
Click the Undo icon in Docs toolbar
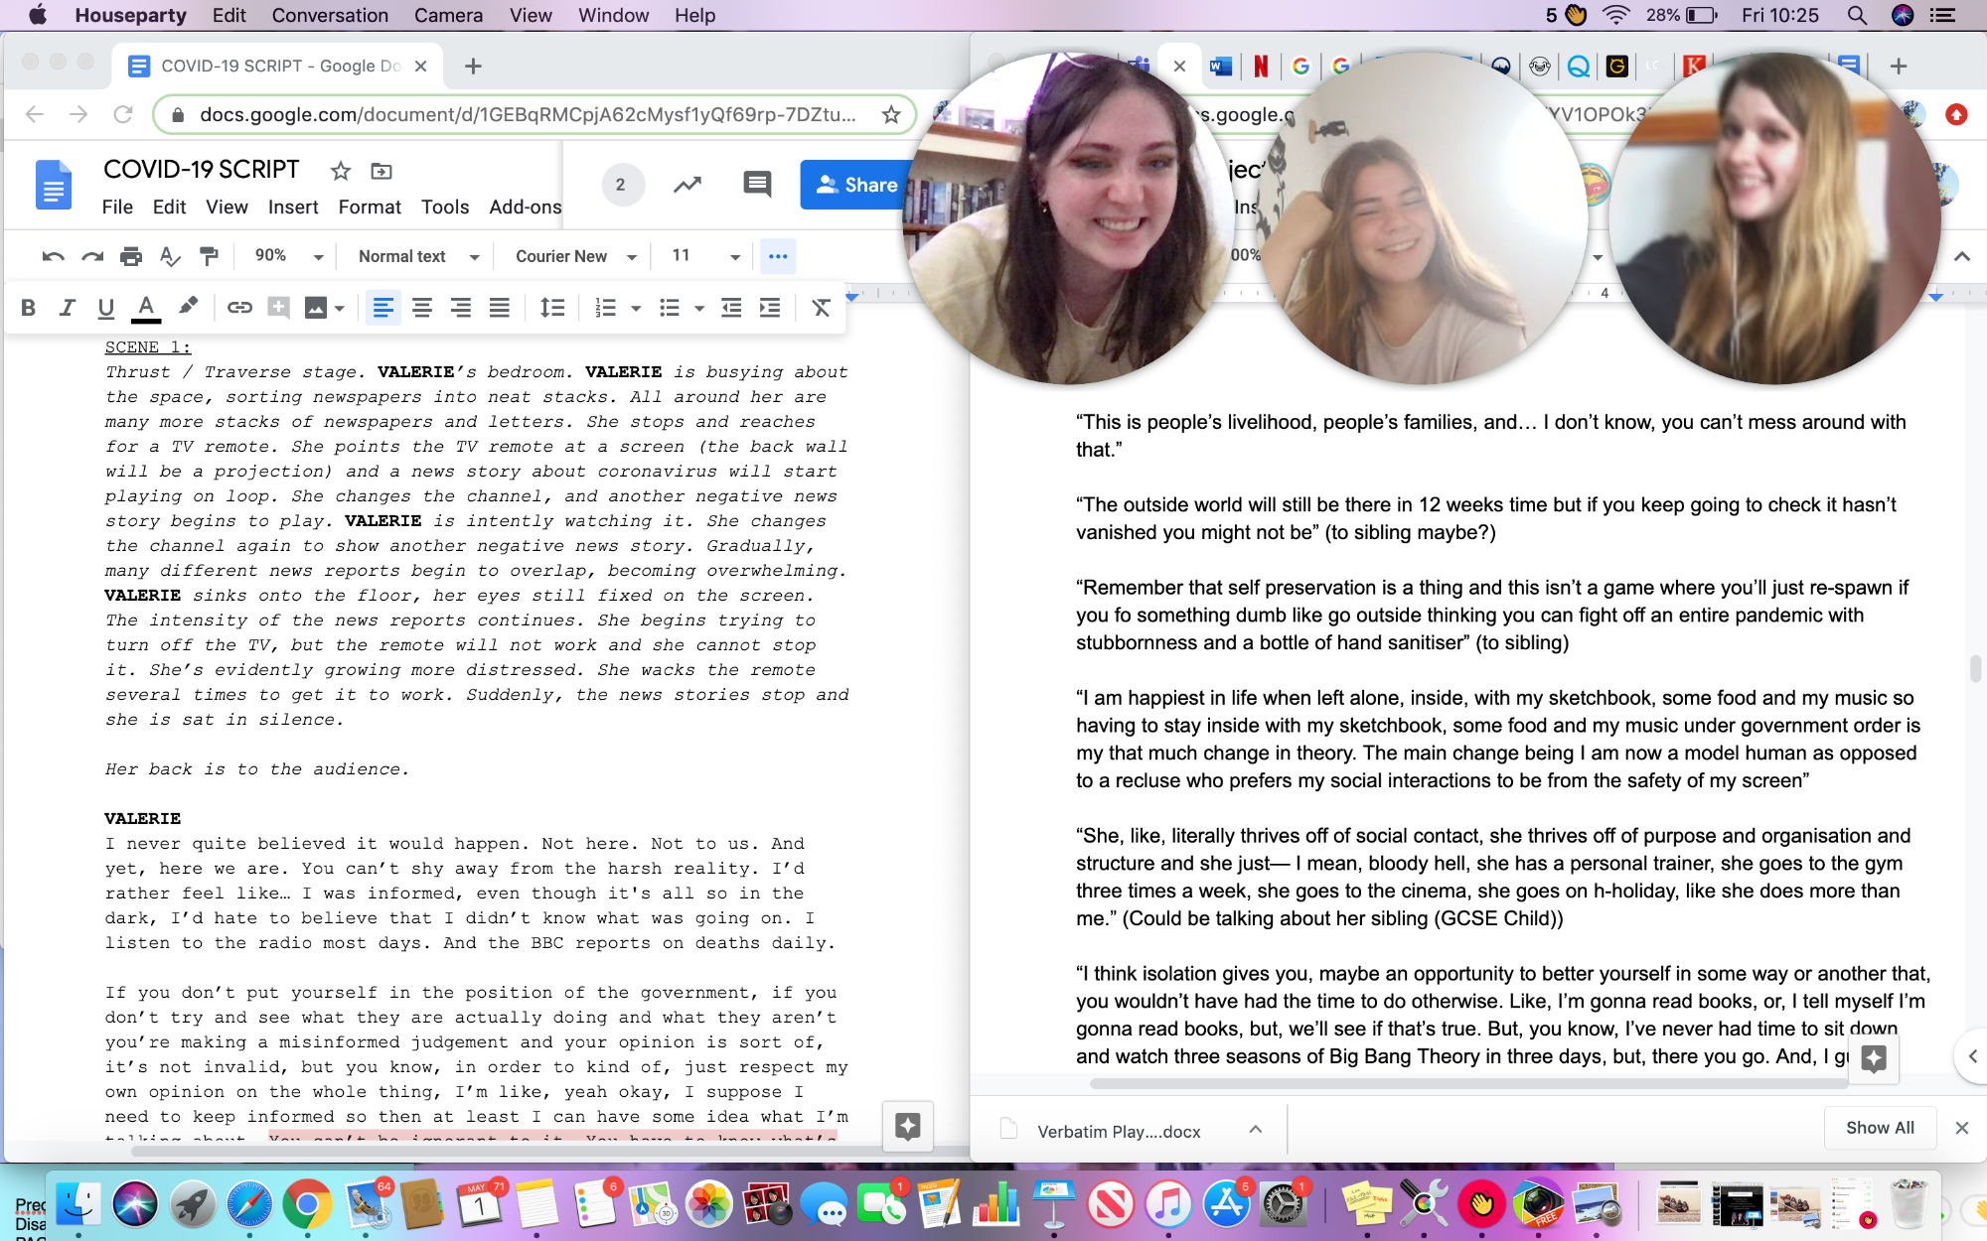(54, 256)
